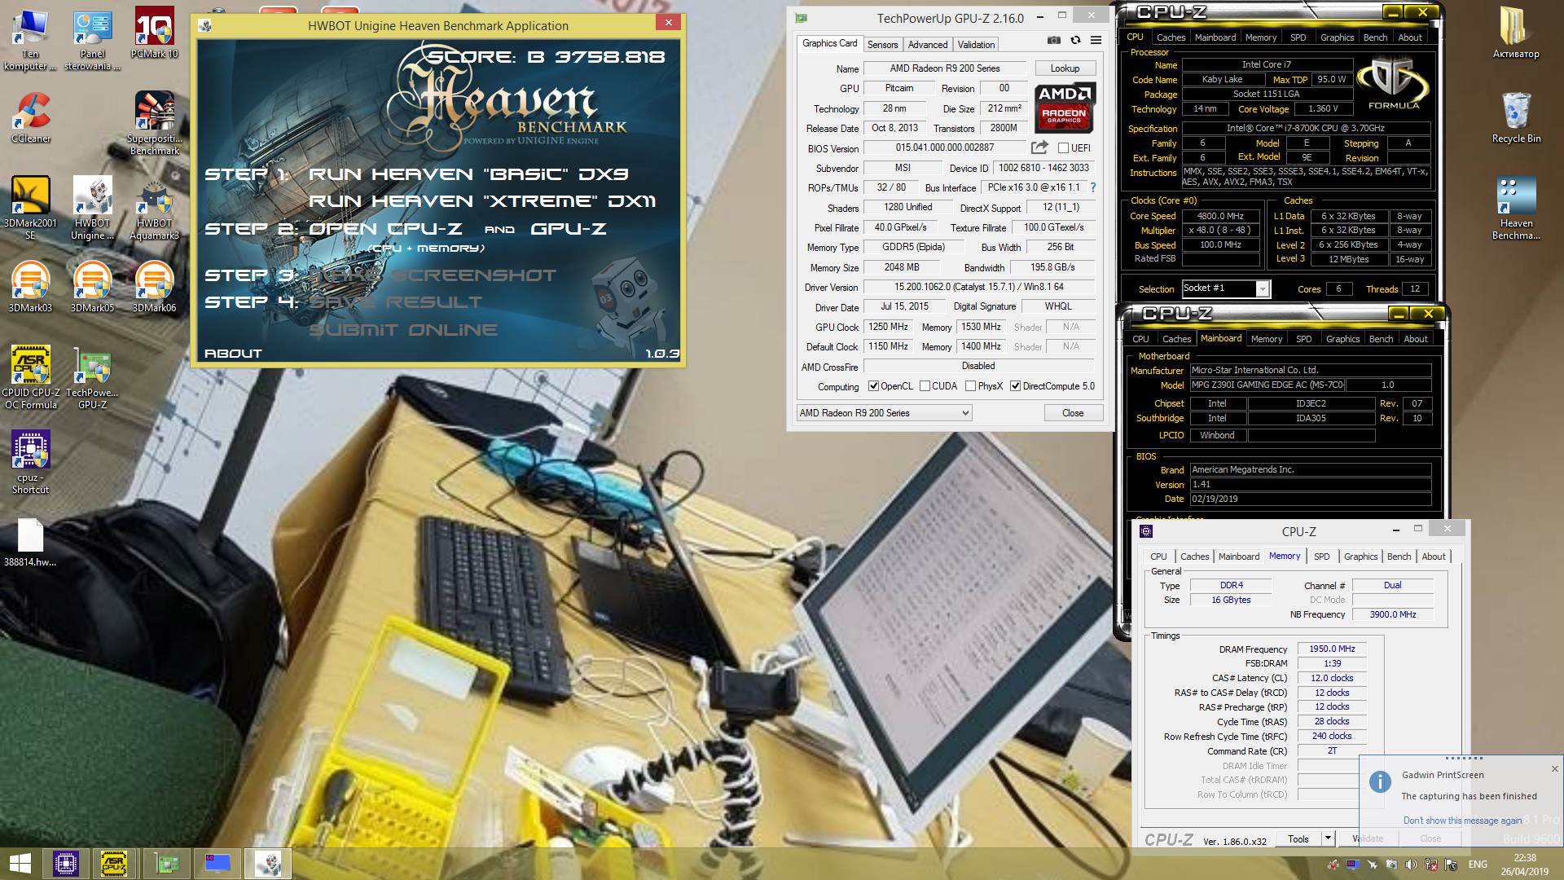
Task: Click GPU-Z refresh icon
Action: coord(1075,40)
